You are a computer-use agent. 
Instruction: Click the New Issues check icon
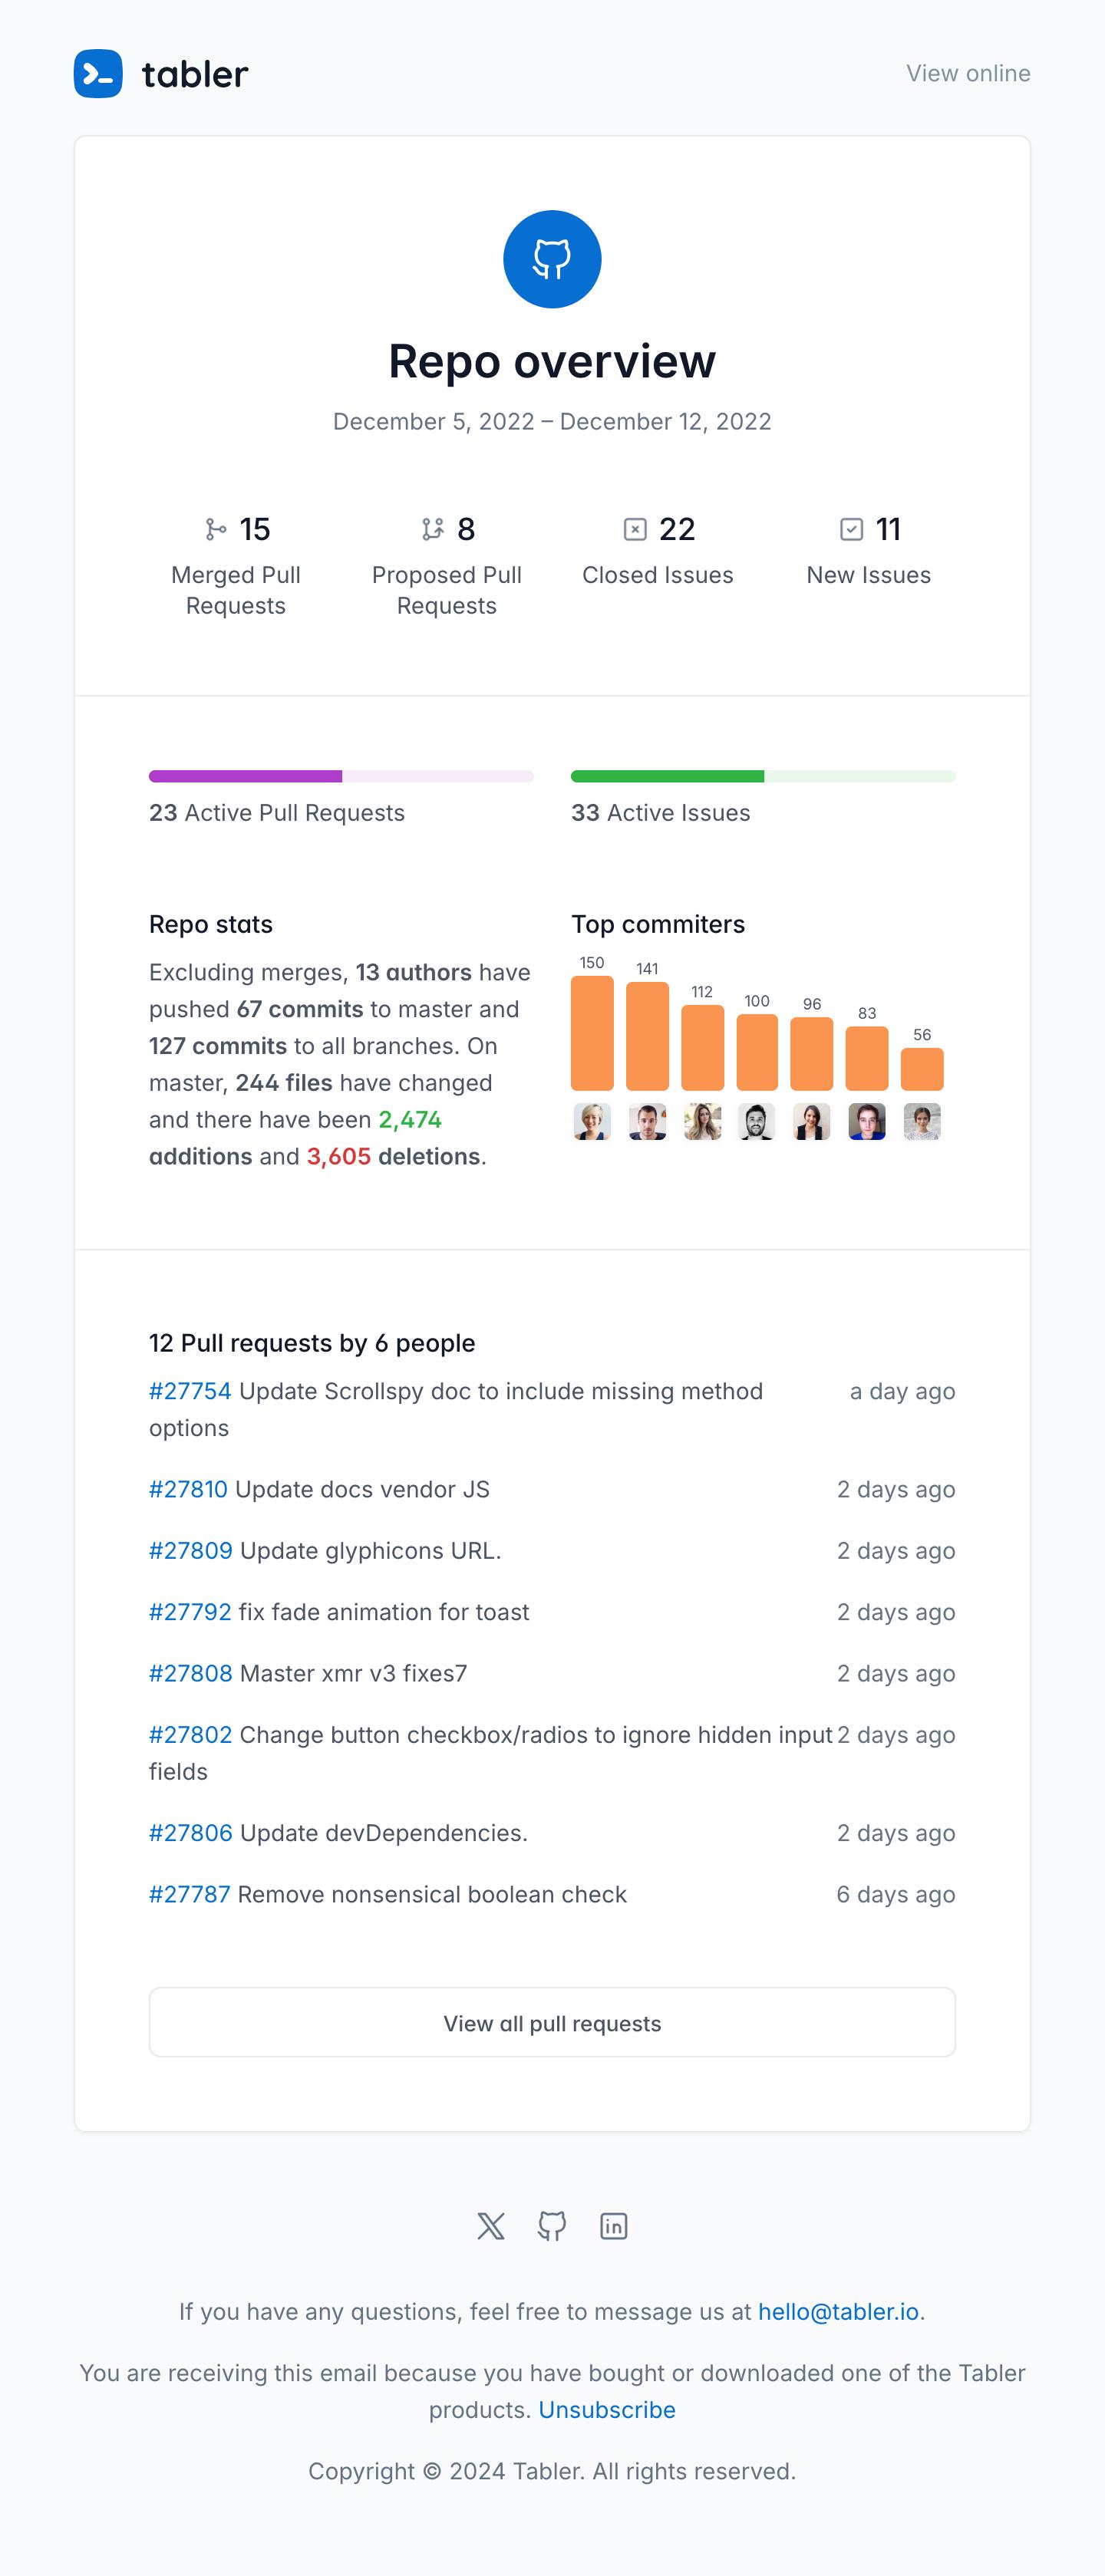pyautogui.click(x=851, y=529)
